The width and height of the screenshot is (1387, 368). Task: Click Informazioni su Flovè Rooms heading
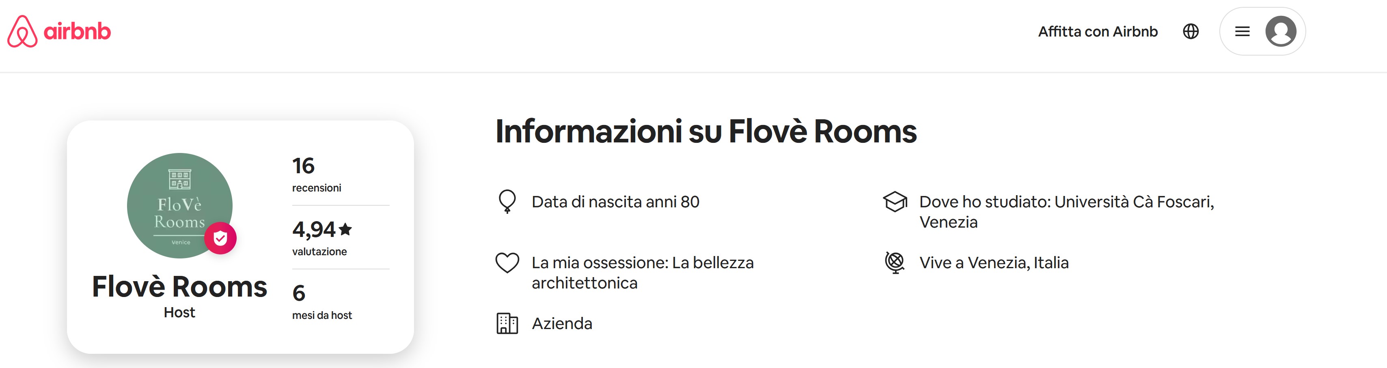[x=705, y=131]
